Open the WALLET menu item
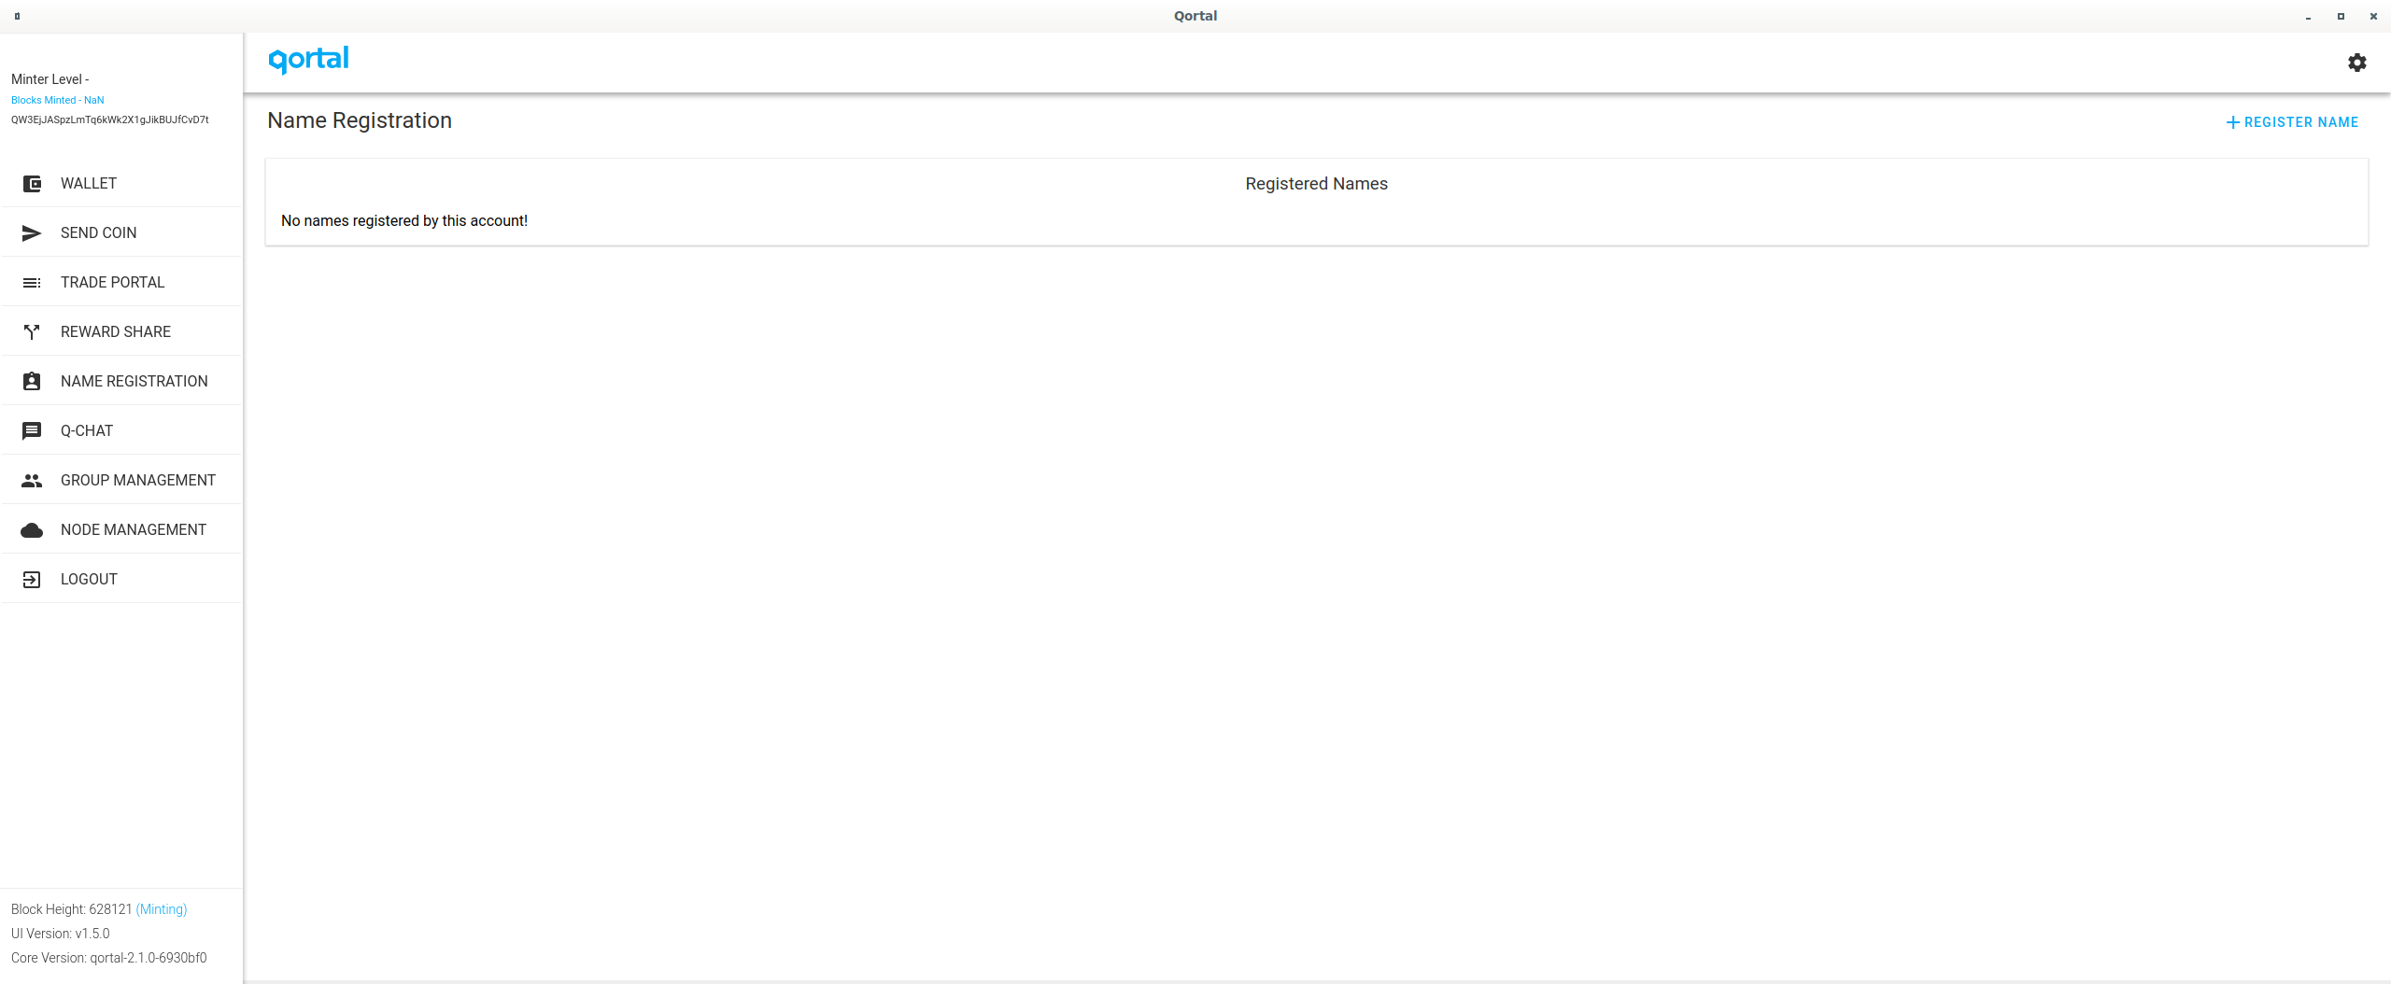The image size is (2391, 984). 121,183
